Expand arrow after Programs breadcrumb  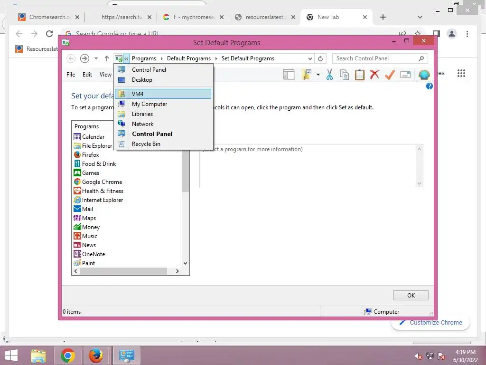click(161, 58)
